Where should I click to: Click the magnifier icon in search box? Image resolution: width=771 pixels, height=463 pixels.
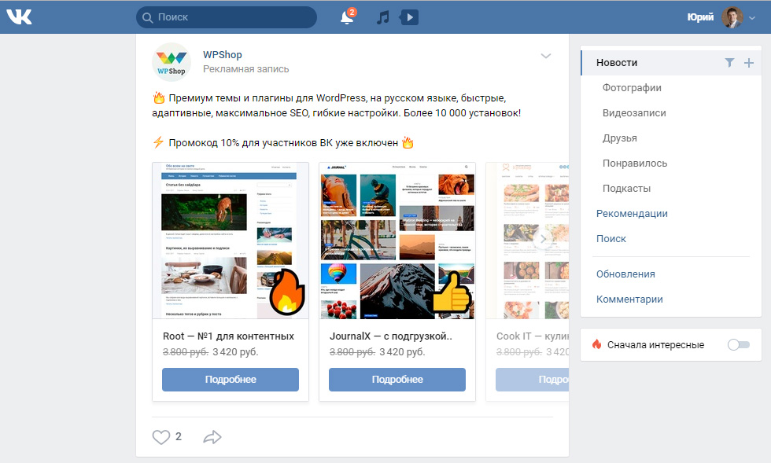click(x=147, y=18)
